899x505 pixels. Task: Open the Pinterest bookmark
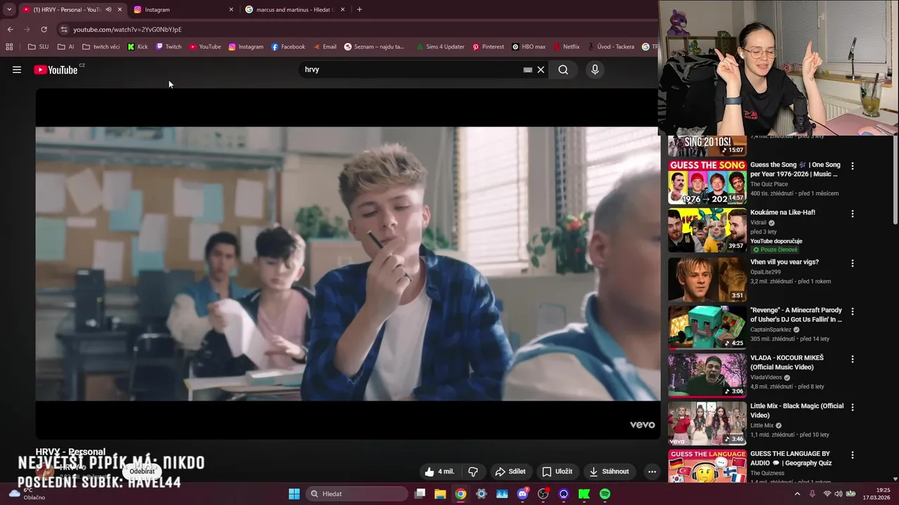click(x=488, y=47)
